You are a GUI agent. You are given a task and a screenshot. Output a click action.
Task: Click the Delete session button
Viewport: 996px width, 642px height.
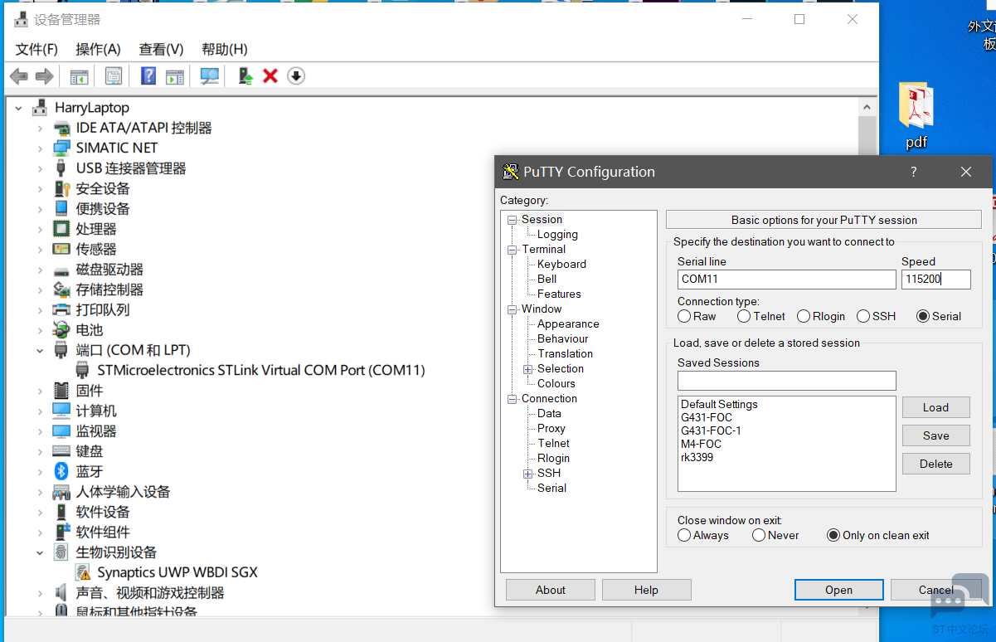pos(935,464)
